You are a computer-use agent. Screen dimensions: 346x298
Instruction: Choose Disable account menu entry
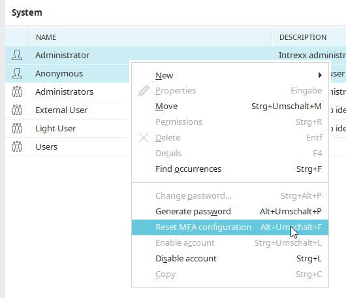pyautogui.click(x=230, y=259)
